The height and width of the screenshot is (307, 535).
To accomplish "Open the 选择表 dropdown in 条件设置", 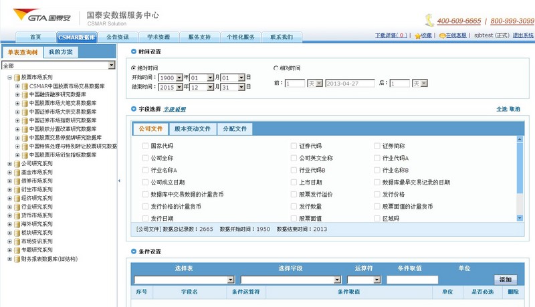I will (x=185, y=280).
